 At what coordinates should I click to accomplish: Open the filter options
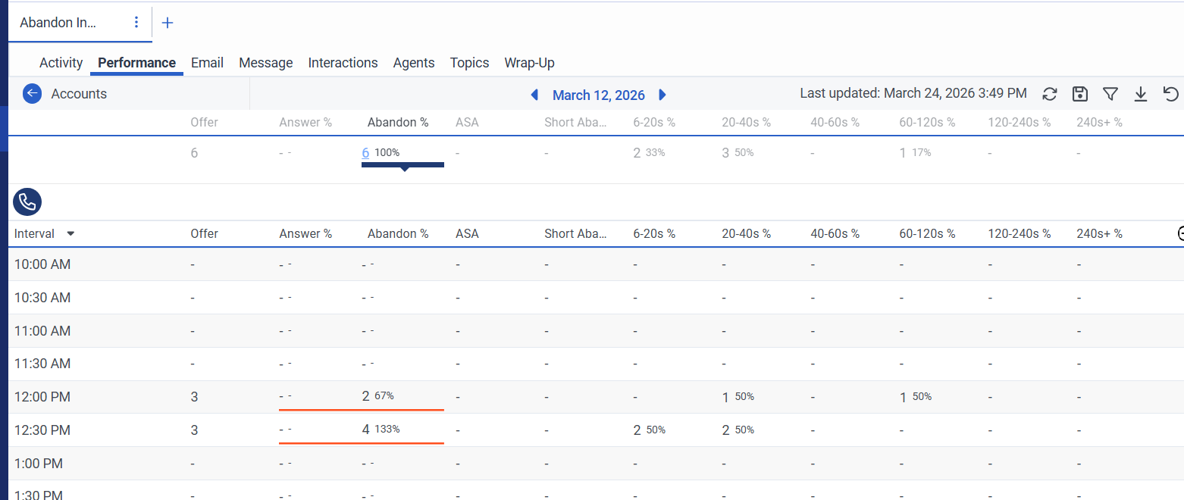1110,94
